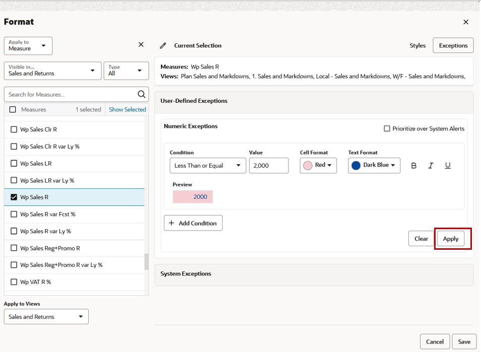This screenshot has width=481, height=352.
Task: Click the pencil edit icon beside Current Selection
Action: (163, 46)
